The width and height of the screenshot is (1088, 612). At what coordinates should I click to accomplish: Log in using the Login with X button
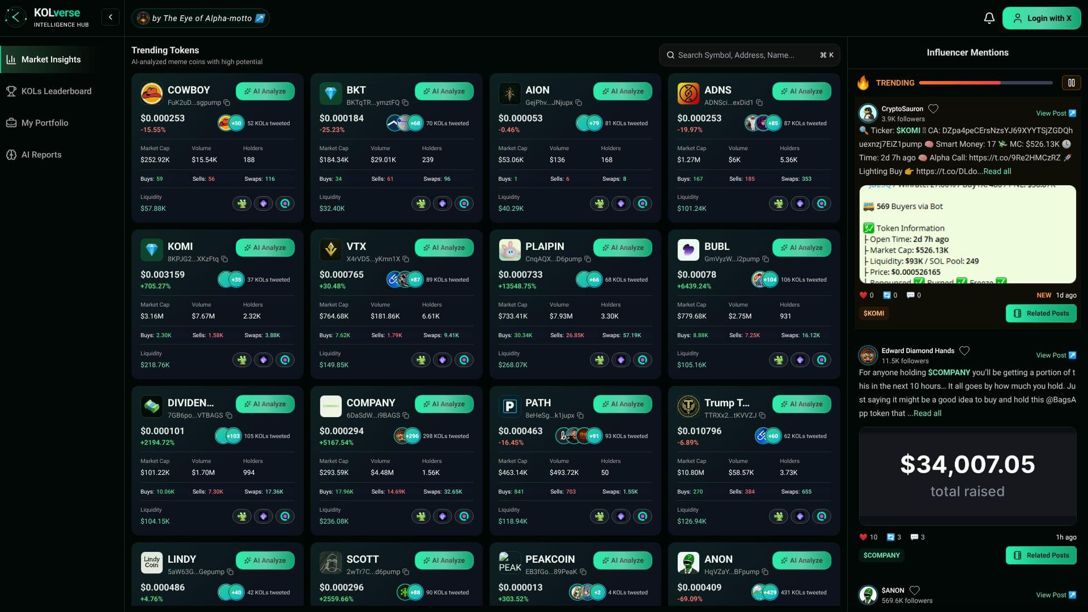(x=1042, y=18)
